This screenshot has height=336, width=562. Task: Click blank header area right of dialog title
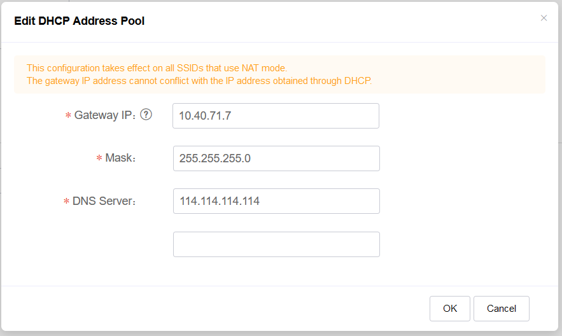pyautogui.click(x=341, y=22)
